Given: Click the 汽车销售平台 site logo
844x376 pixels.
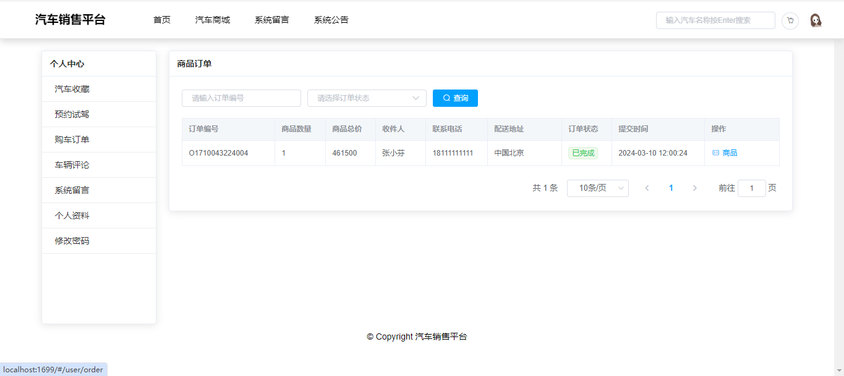Looking at the screenshot, I should 70,20.
